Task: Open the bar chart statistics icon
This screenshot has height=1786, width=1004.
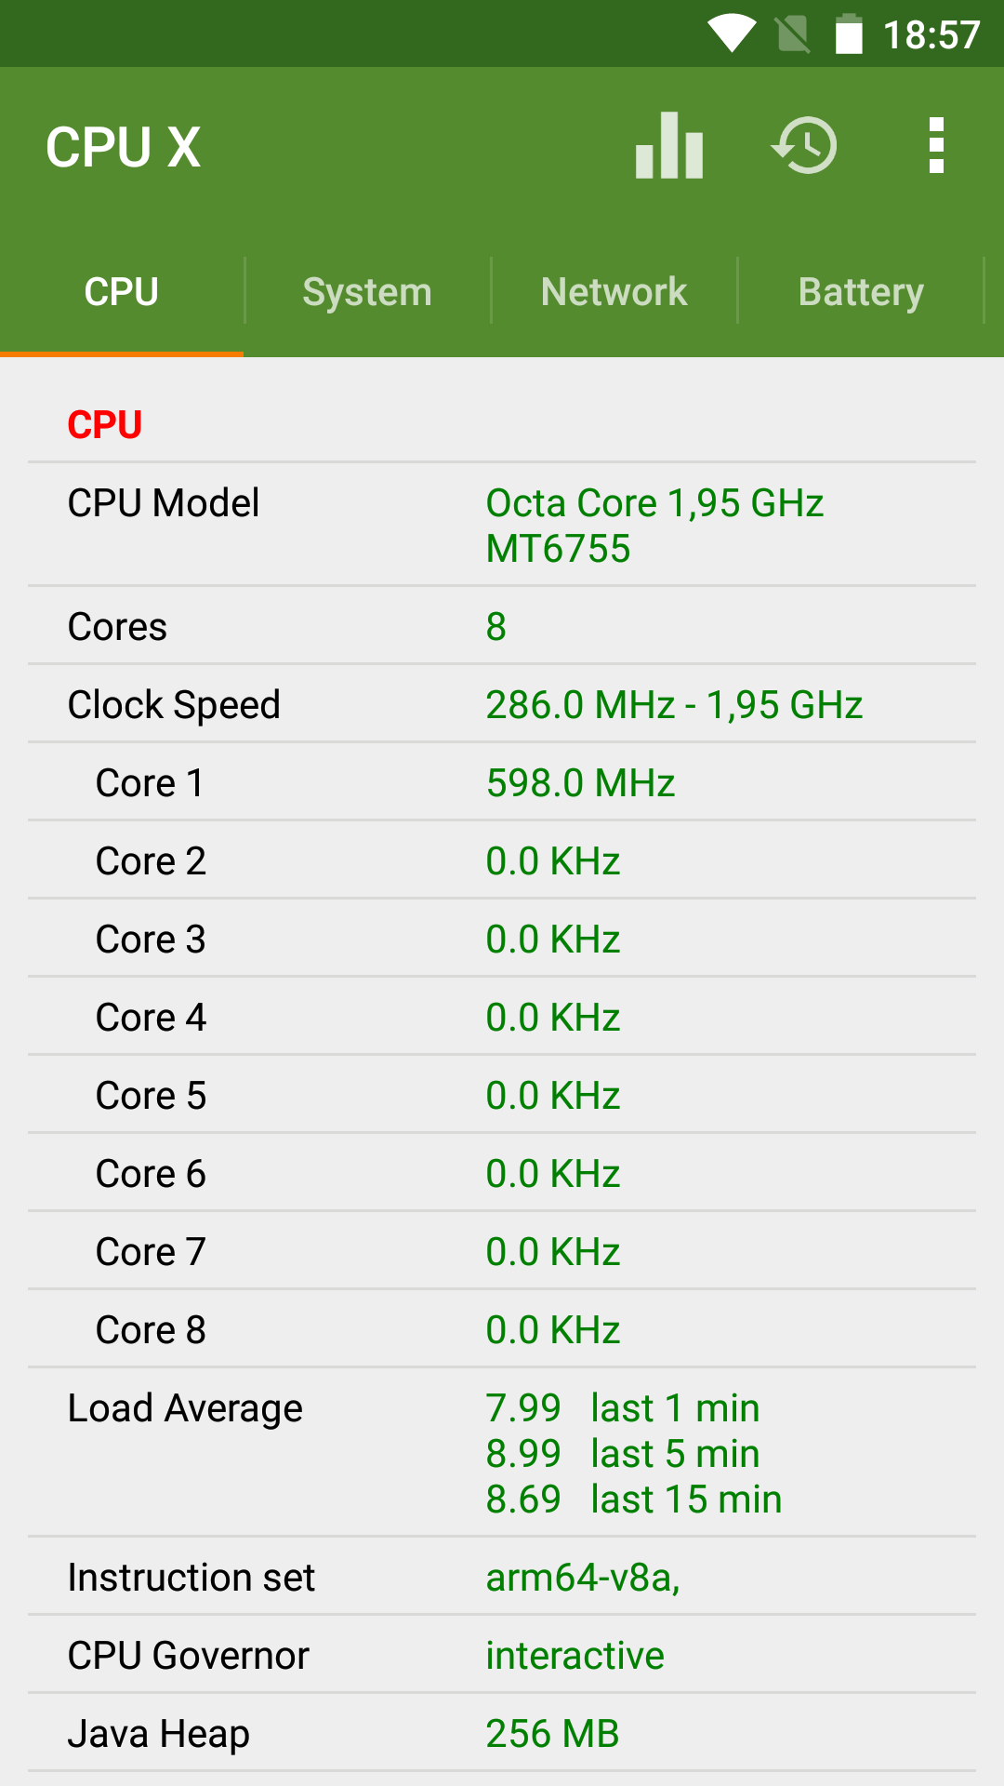Action: (x=668, y=146)
